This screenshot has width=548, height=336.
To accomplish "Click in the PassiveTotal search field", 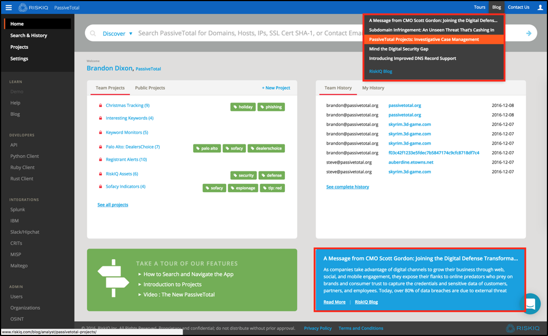I will [x=250, y=33].
